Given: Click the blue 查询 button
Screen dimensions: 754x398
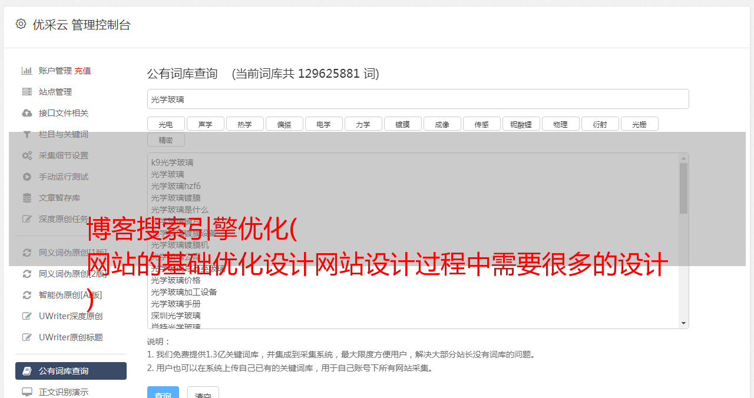Looking at the screenshot, I should 163,393.
